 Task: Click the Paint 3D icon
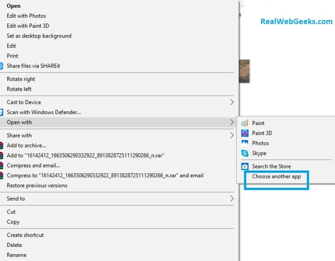tap(244, 133)
